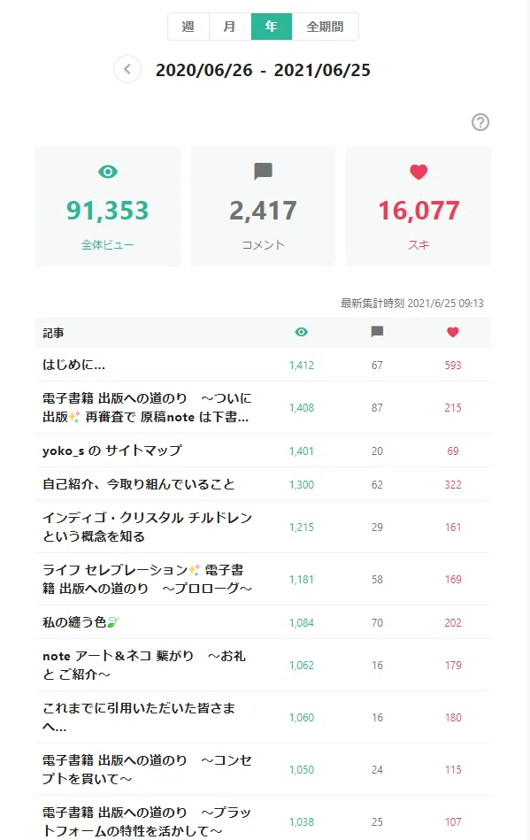Open article これまでに引用いただいた皆さまへ…
530x840 pixels.
[139, 717]
